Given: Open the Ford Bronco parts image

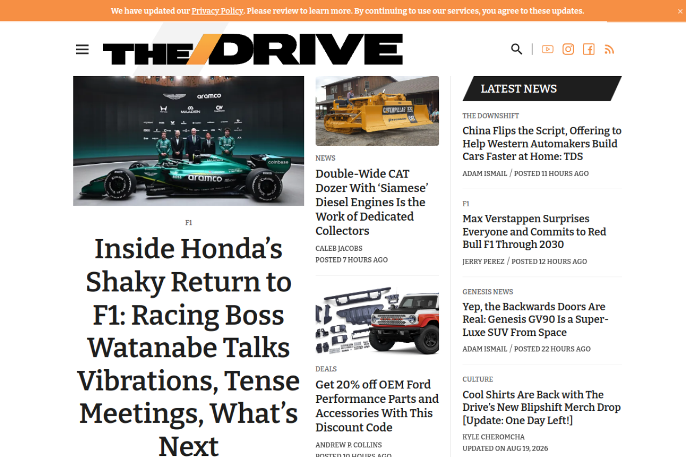Looking at the screenshot, I should pos(377,321).
